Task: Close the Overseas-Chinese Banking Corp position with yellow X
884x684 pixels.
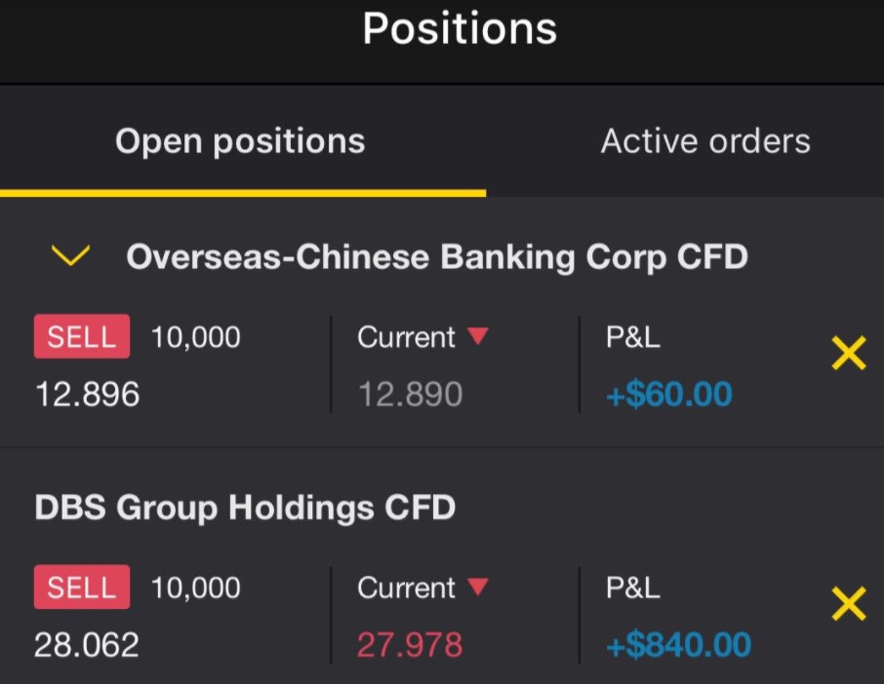Action: pyautogui.click(x=848, y=354)
